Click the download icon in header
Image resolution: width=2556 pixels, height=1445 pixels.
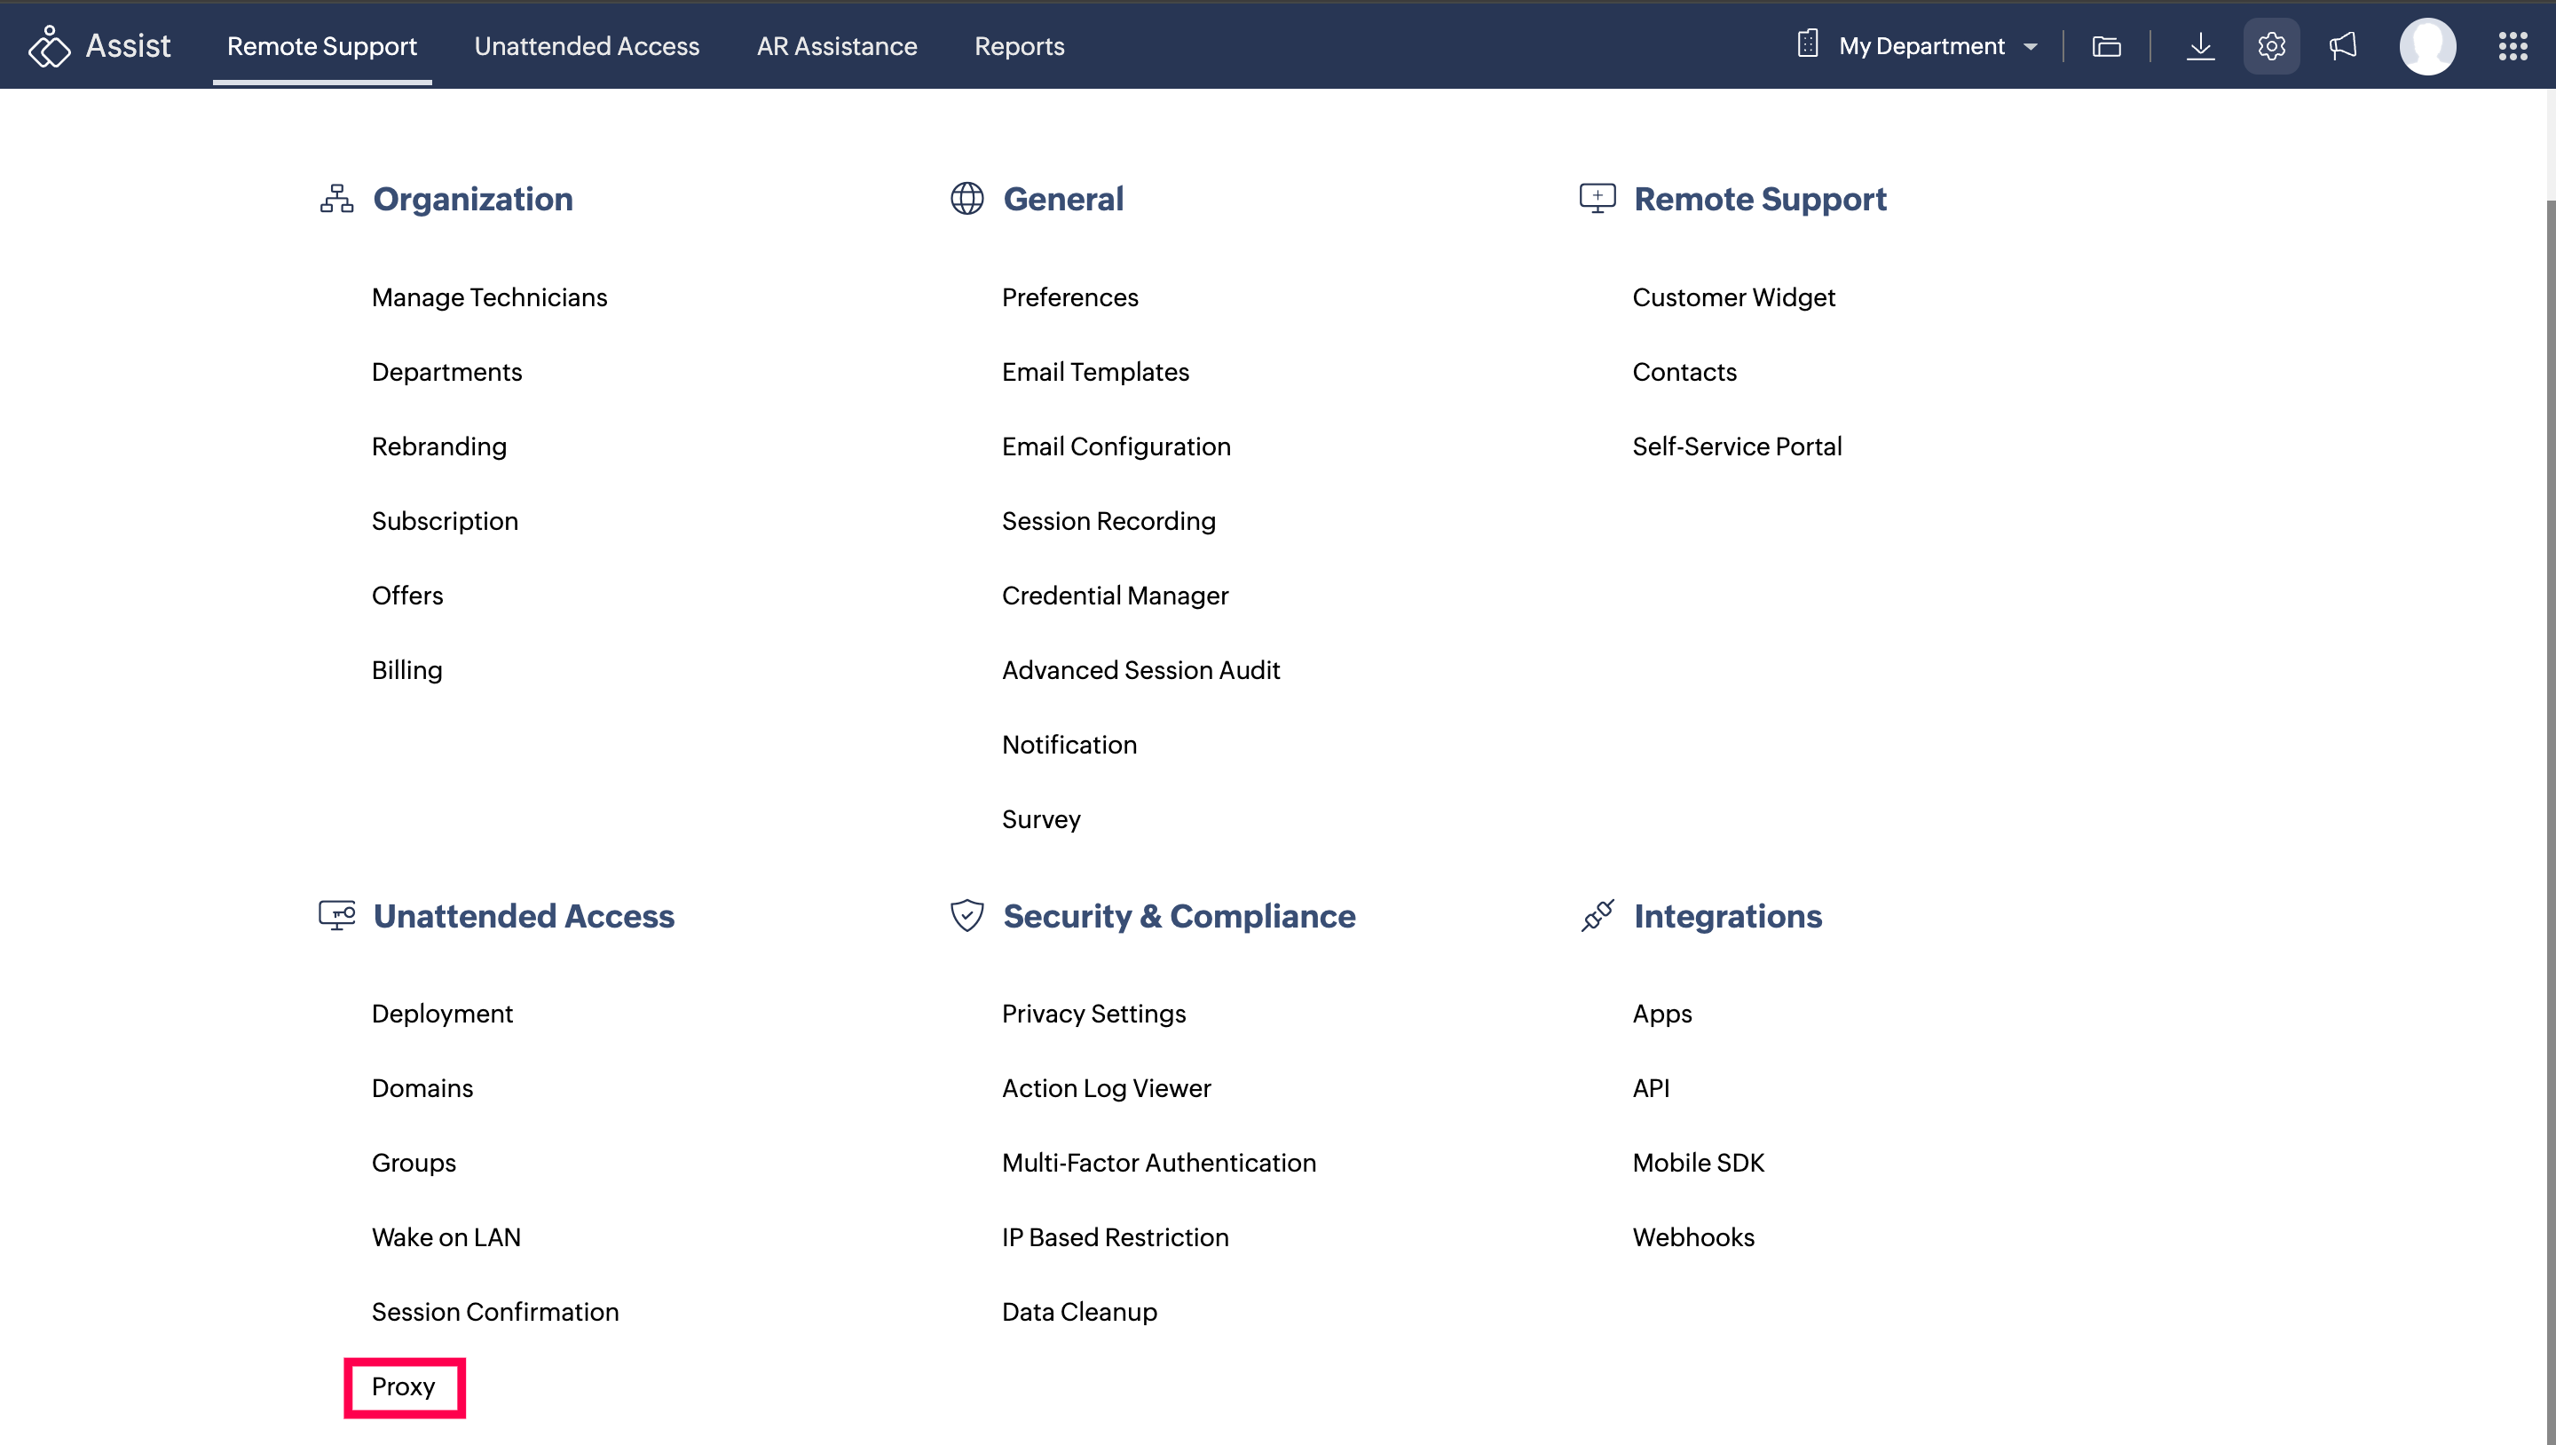[2200, 45]
